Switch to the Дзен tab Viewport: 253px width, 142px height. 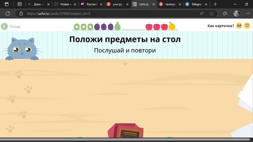[x=39, y=4]
